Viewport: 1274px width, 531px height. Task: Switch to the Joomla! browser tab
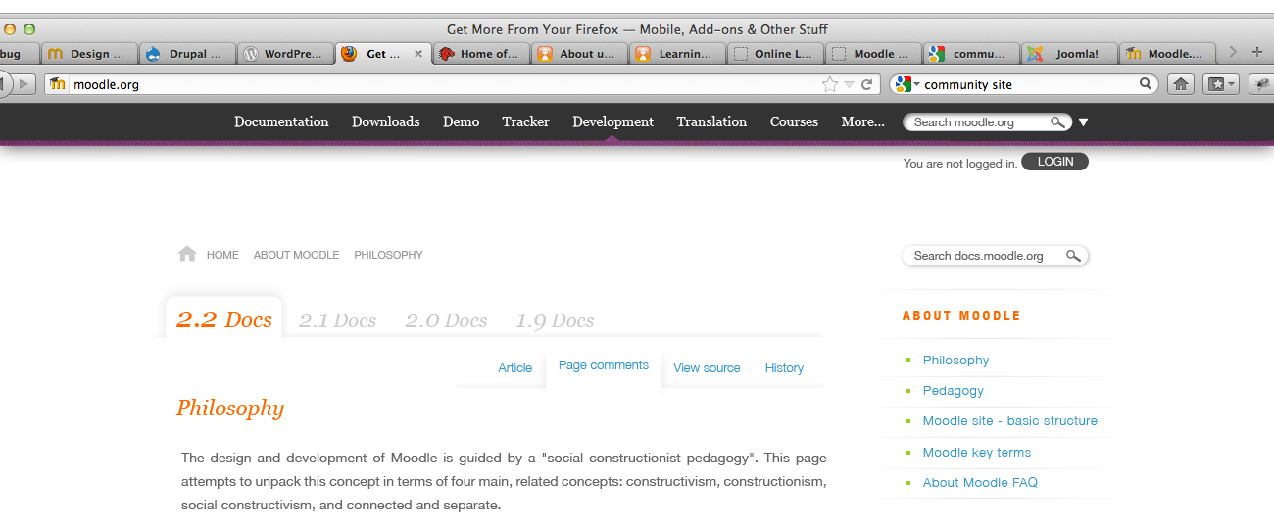[1070, 54]
